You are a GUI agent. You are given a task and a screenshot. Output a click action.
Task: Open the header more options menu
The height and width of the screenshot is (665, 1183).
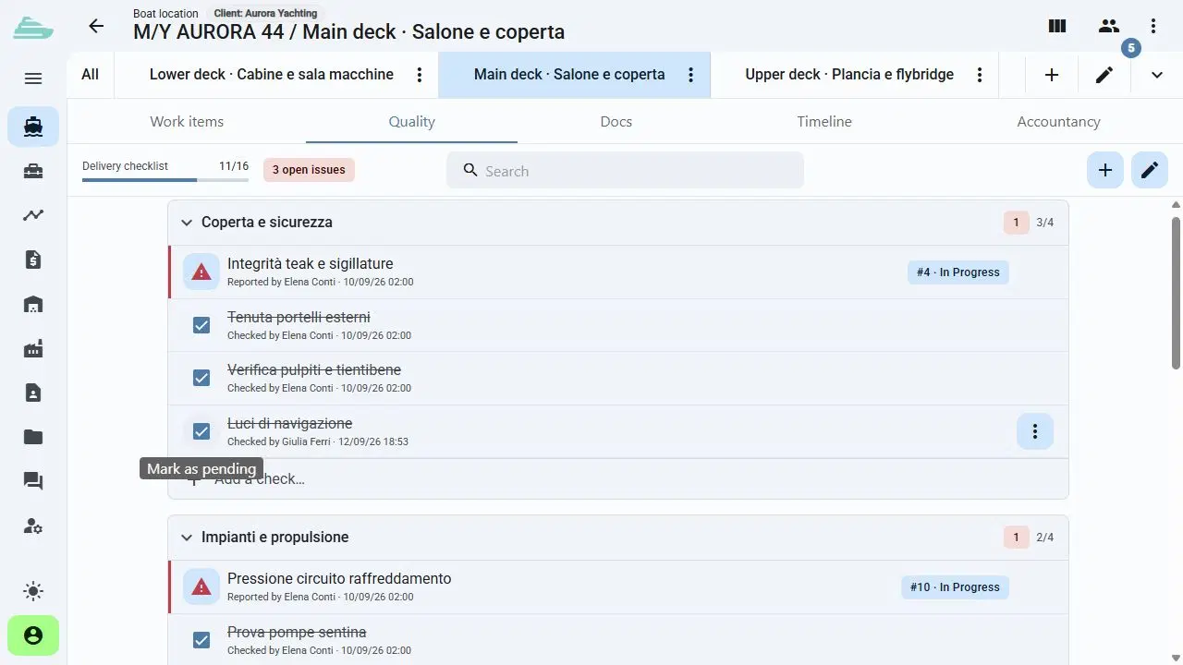[1153, 26]
